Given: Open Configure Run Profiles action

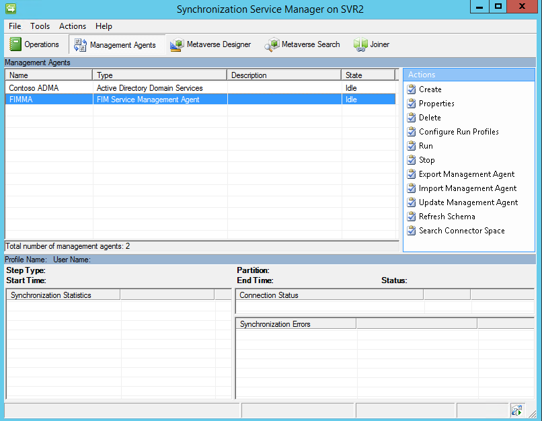Looking at the screenshot, I should coord(459,132).
